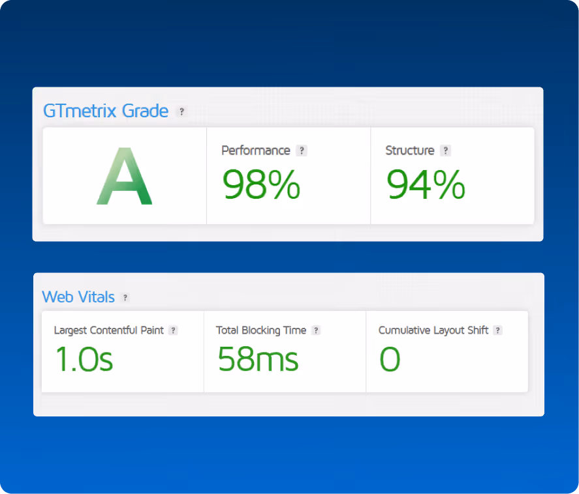Viewport: 579px width, 494px height.
Task: Click the 98% Performance score
Action: tap(261, 184)
